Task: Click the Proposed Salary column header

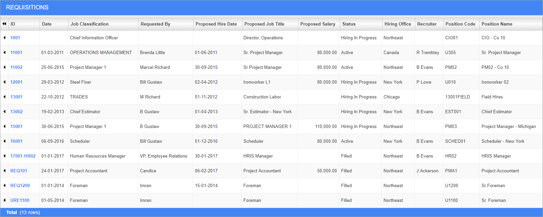Action: point(318,24)
